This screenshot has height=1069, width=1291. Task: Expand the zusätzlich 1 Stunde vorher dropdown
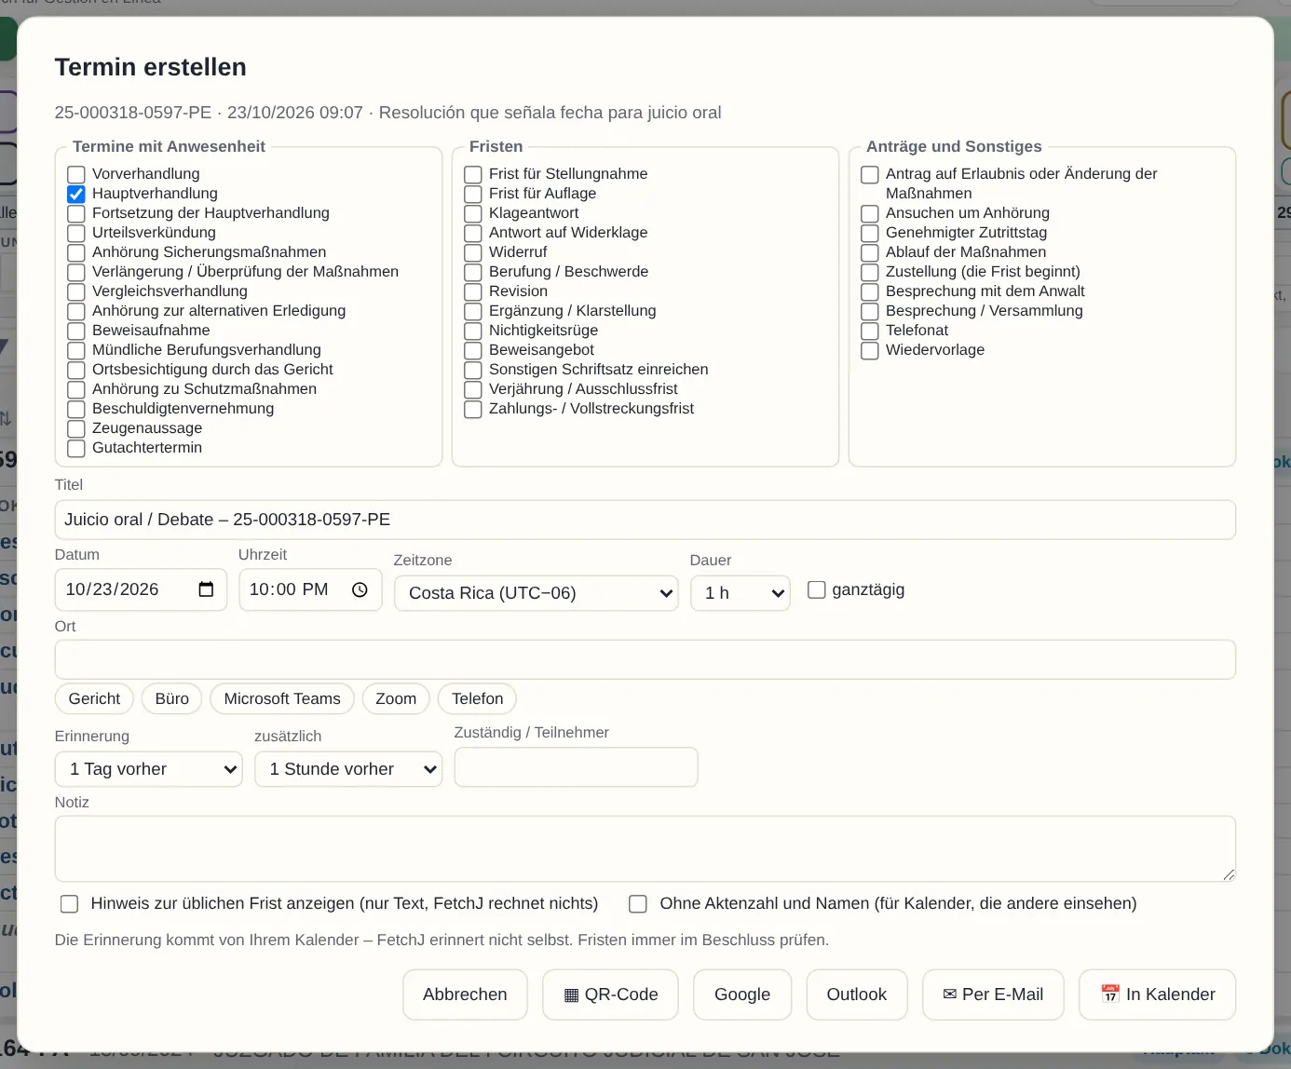point(348,769)
